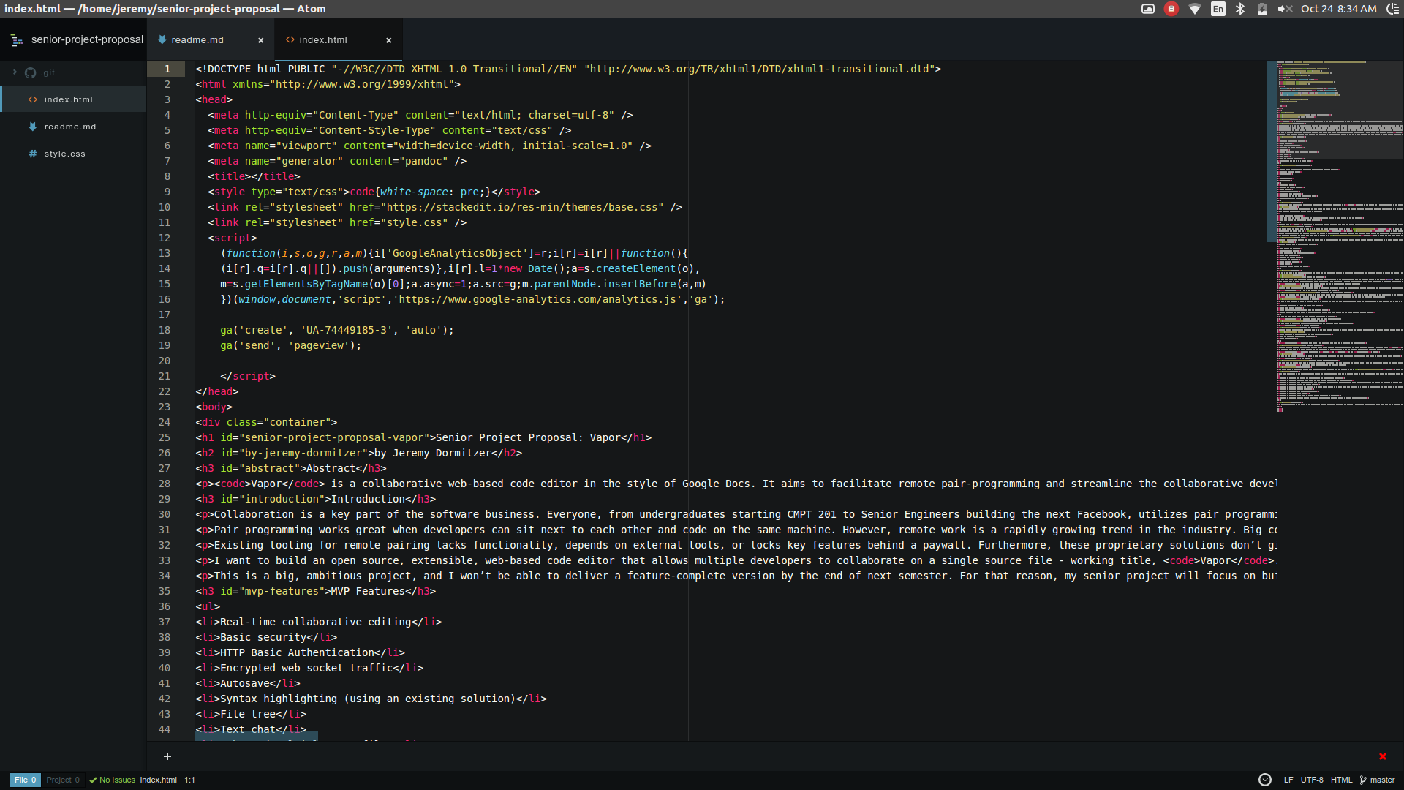Click the circular check status icon

click(x=1264, y=780)
